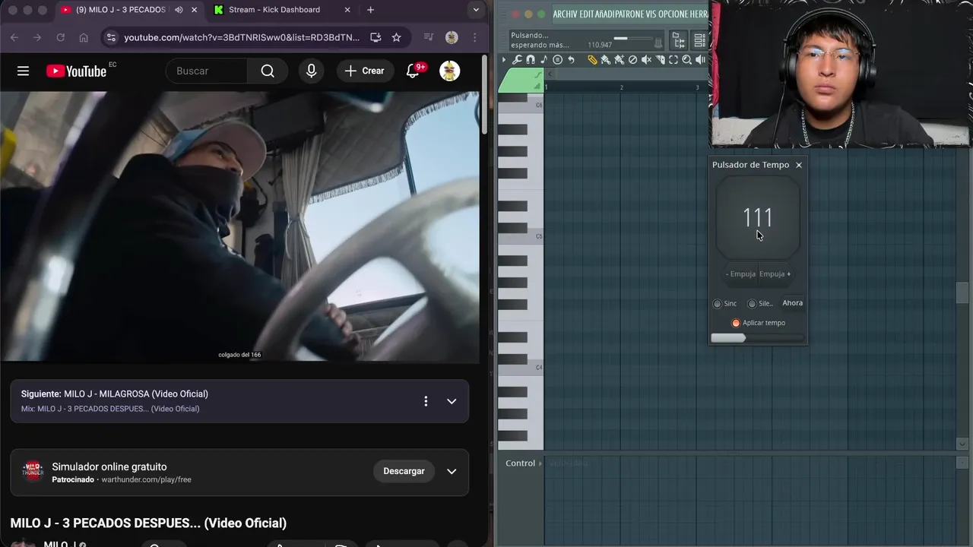The image size is (973, 547).
Task: Select the mute tool in piano roll toolbar
Action: [646, 60]
